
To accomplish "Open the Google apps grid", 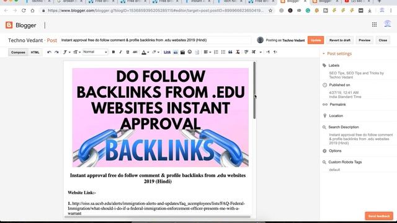I will (374, 25).
